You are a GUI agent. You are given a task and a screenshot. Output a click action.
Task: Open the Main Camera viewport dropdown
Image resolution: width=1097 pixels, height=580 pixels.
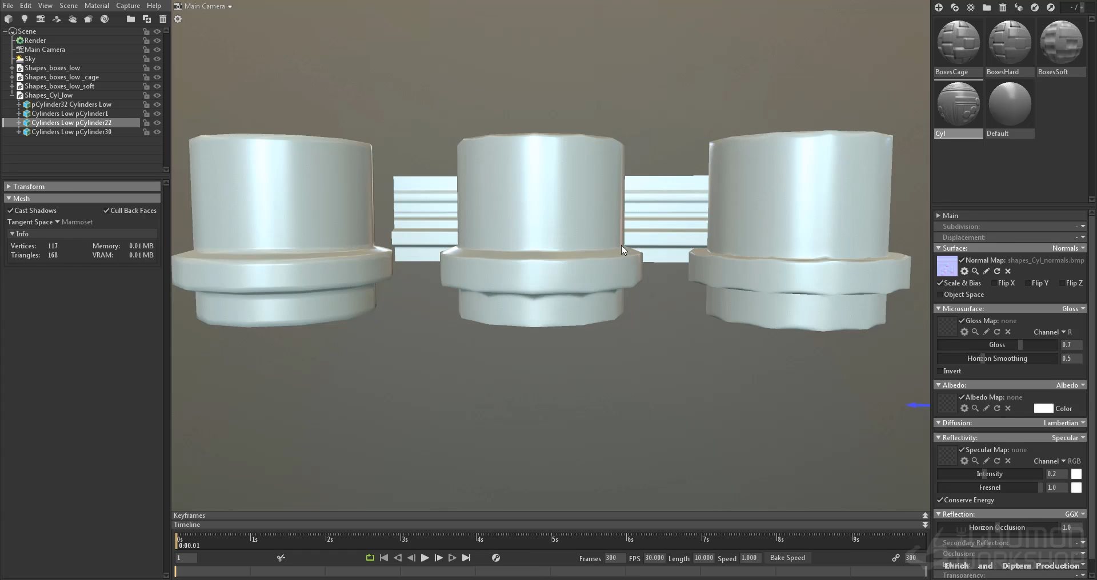203,6
